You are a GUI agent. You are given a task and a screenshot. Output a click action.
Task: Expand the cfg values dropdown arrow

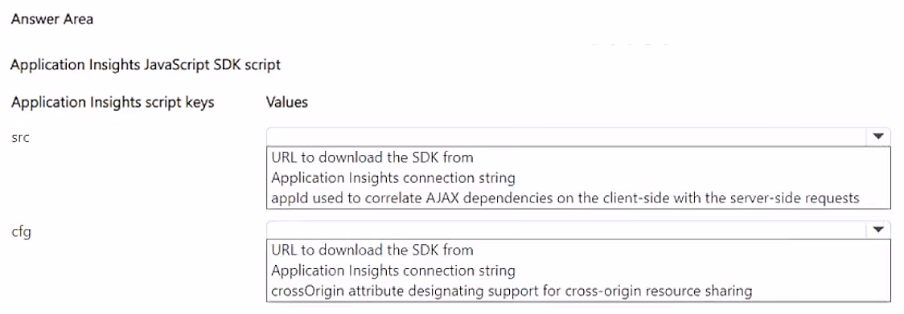tap(878, 230)
